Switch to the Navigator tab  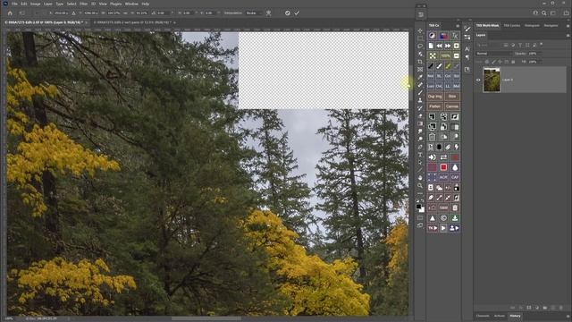551,26
